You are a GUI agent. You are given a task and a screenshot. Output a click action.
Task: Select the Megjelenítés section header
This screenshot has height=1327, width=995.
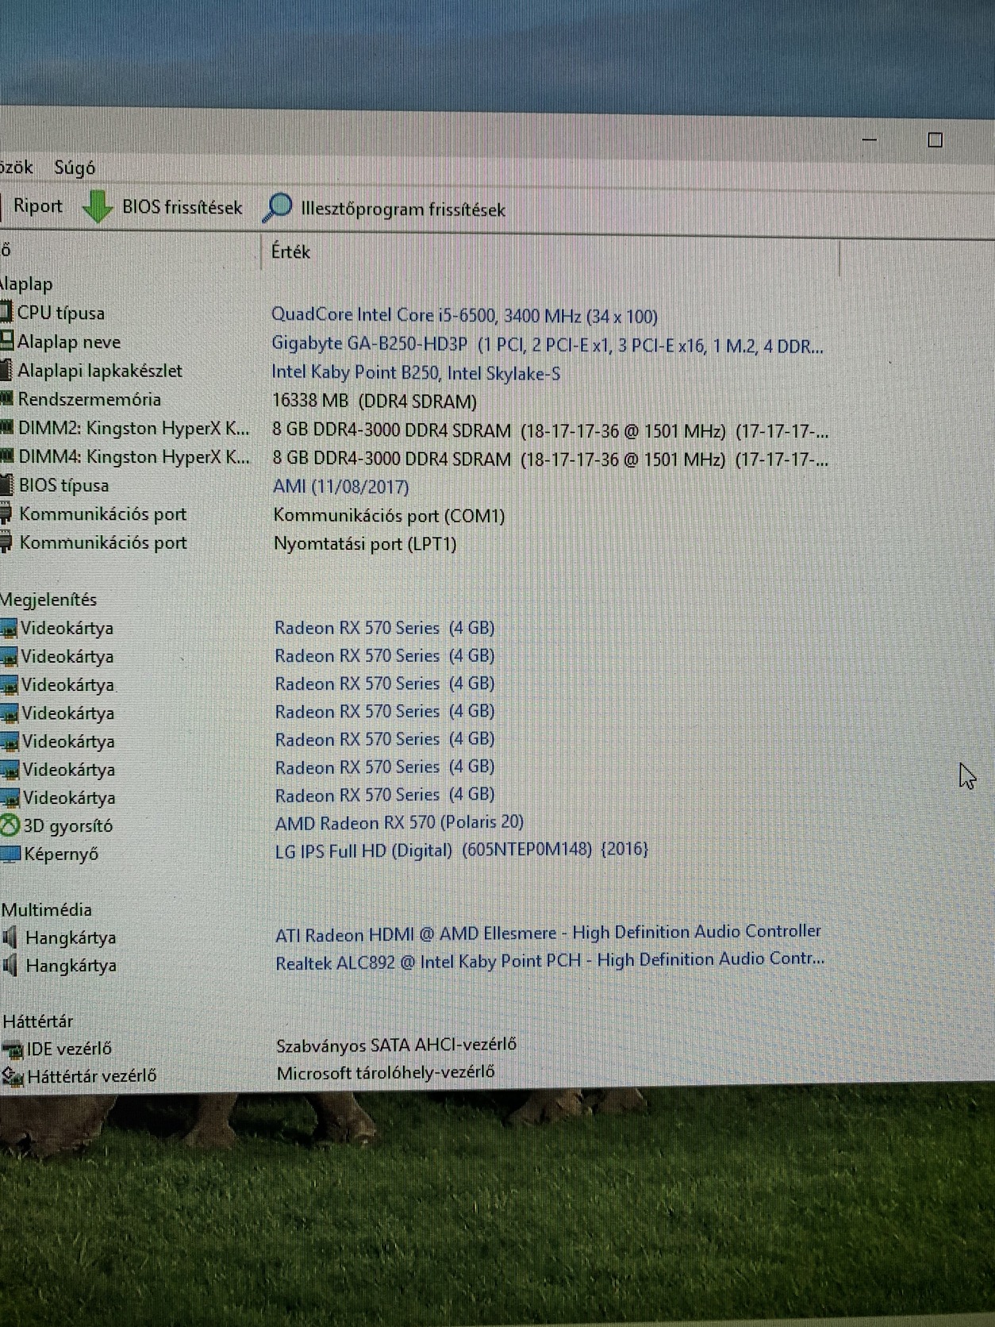48,599
